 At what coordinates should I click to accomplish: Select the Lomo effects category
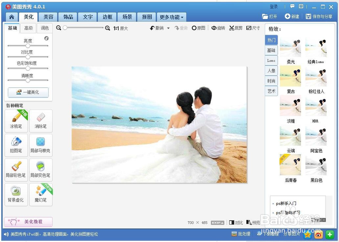[271, 61]
